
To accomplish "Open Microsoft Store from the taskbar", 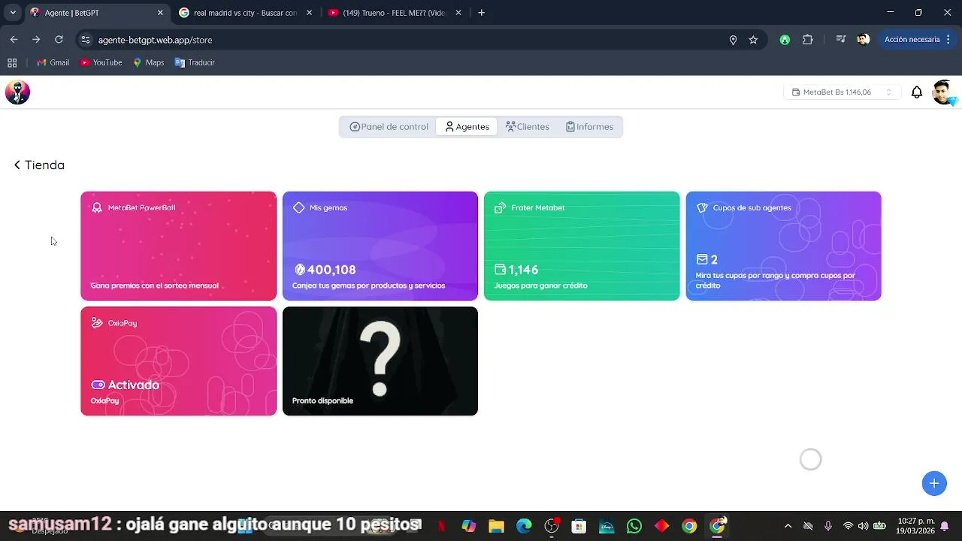I will (579, 526).
